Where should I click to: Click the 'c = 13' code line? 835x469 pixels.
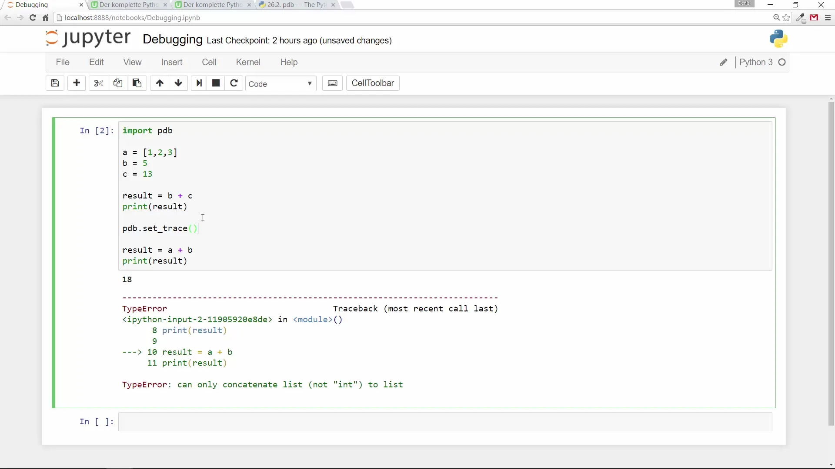coord(137,174)
